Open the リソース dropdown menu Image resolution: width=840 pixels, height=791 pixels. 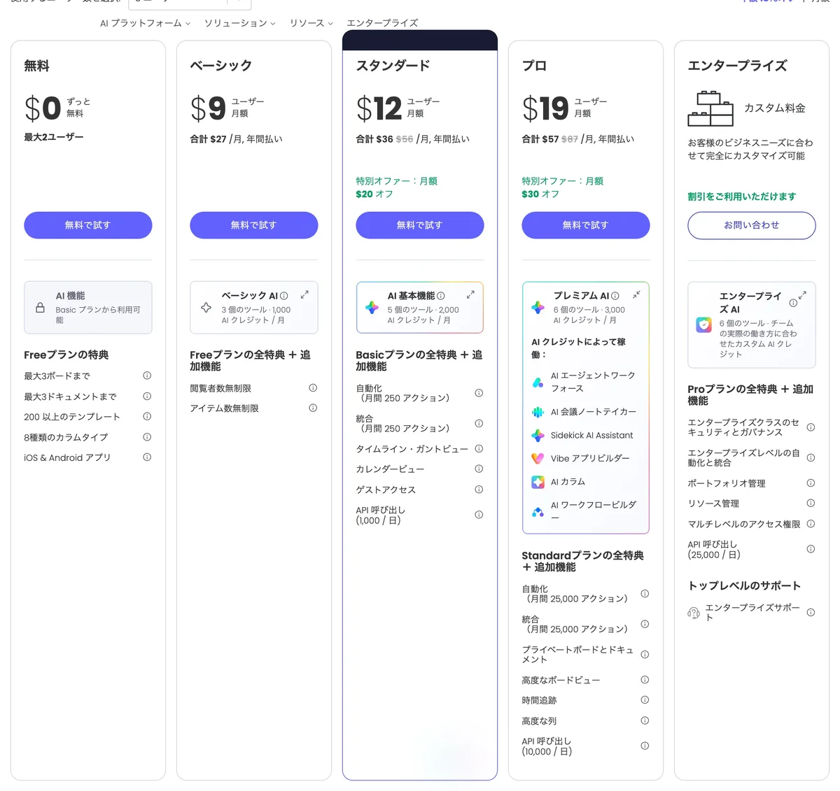[311, 23]
